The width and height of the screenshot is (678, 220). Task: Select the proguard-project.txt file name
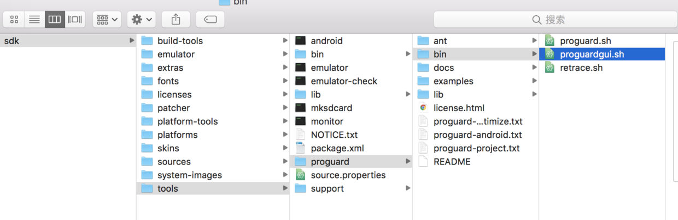(x=477, y=148)
